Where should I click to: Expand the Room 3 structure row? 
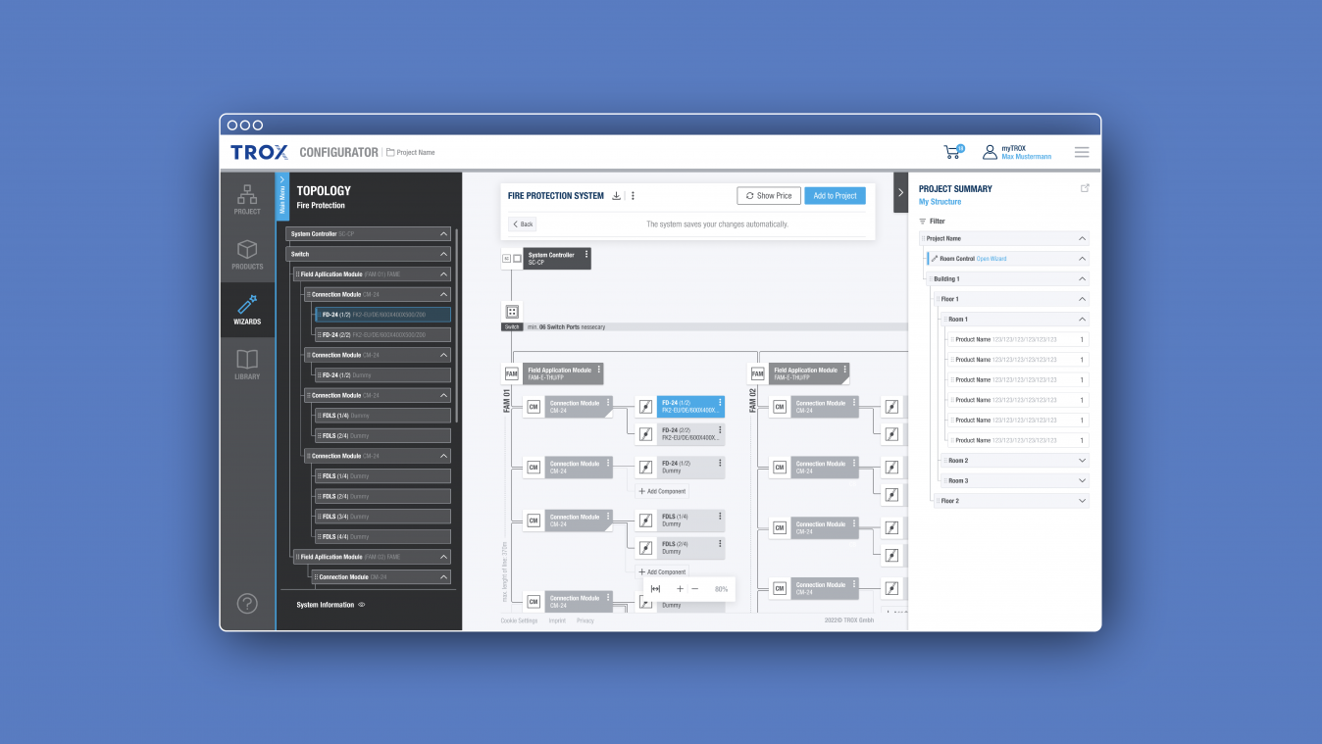click(x=1083, y=480)
